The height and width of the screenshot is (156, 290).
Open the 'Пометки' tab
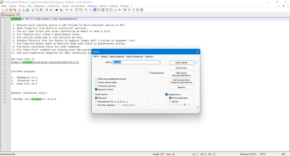pyautogui.click(x=149, y=57)
